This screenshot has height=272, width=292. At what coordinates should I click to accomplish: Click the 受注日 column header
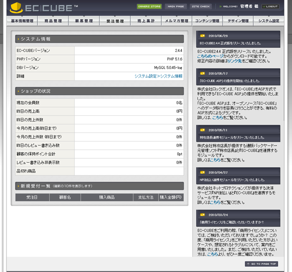tap(32, 197)
